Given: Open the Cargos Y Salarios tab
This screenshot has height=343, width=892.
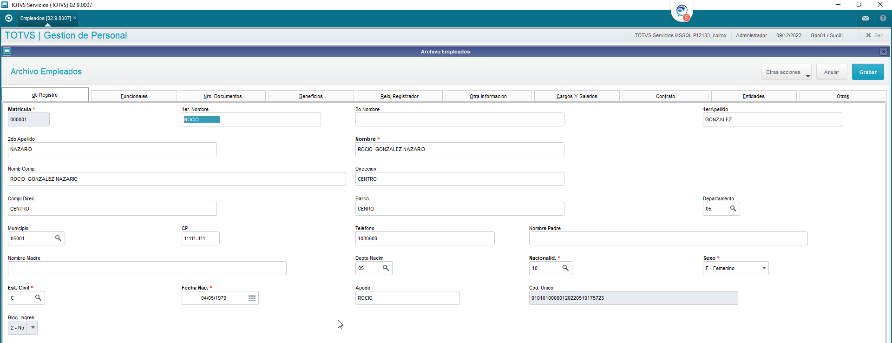Looking at the screenshot, I should (577, 96).
